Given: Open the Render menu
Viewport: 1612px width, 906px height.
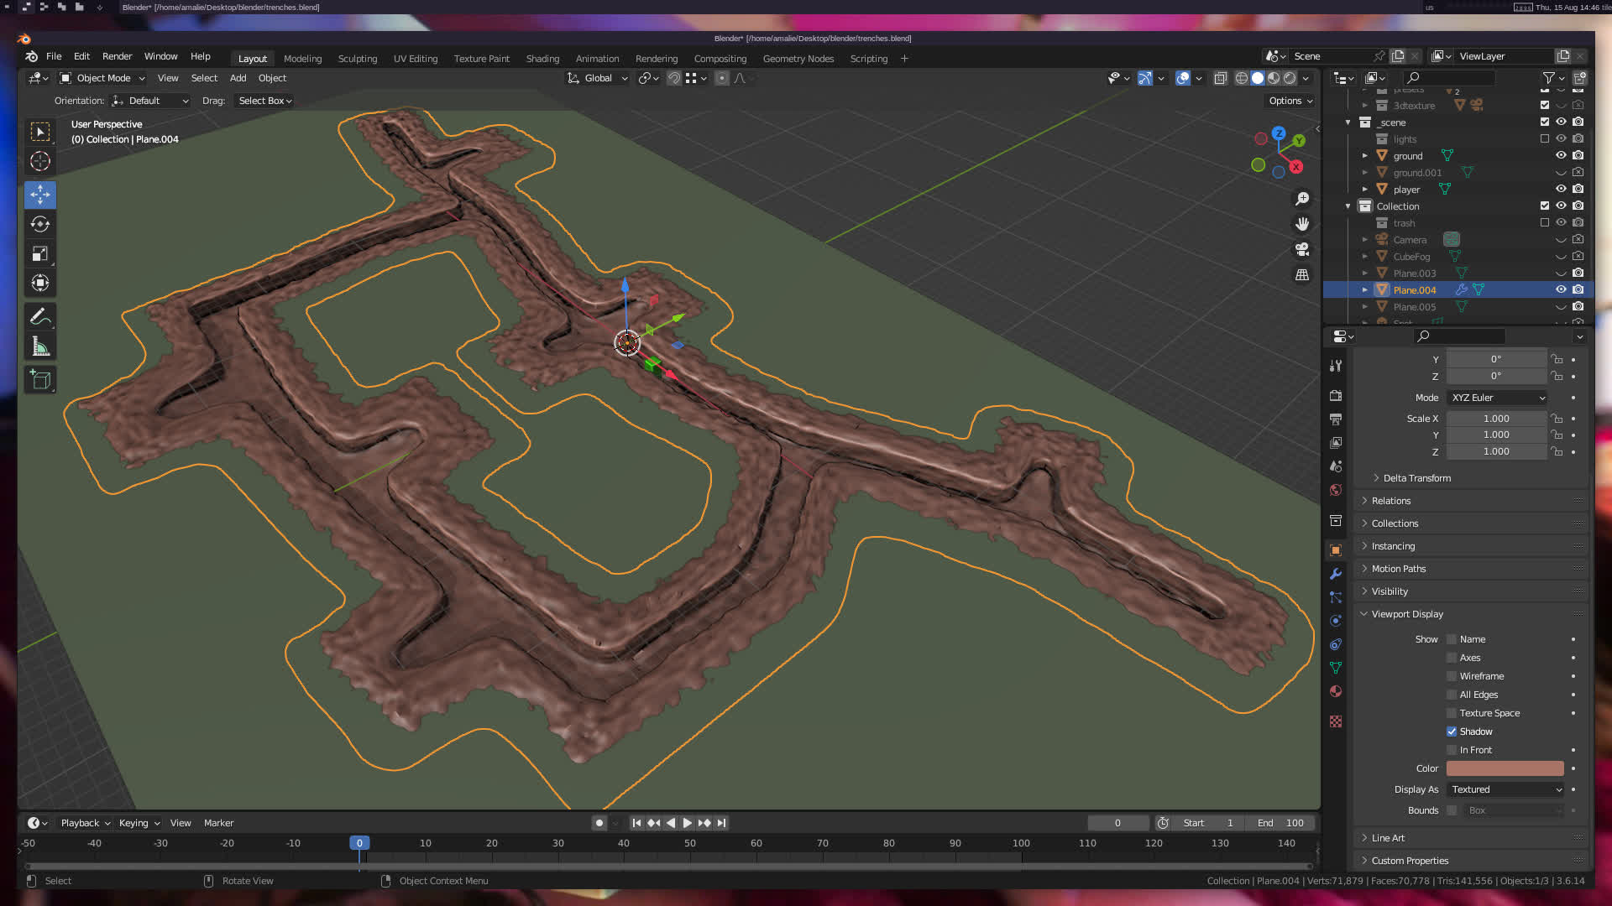Looking at the screenshot, I should 117,56.
